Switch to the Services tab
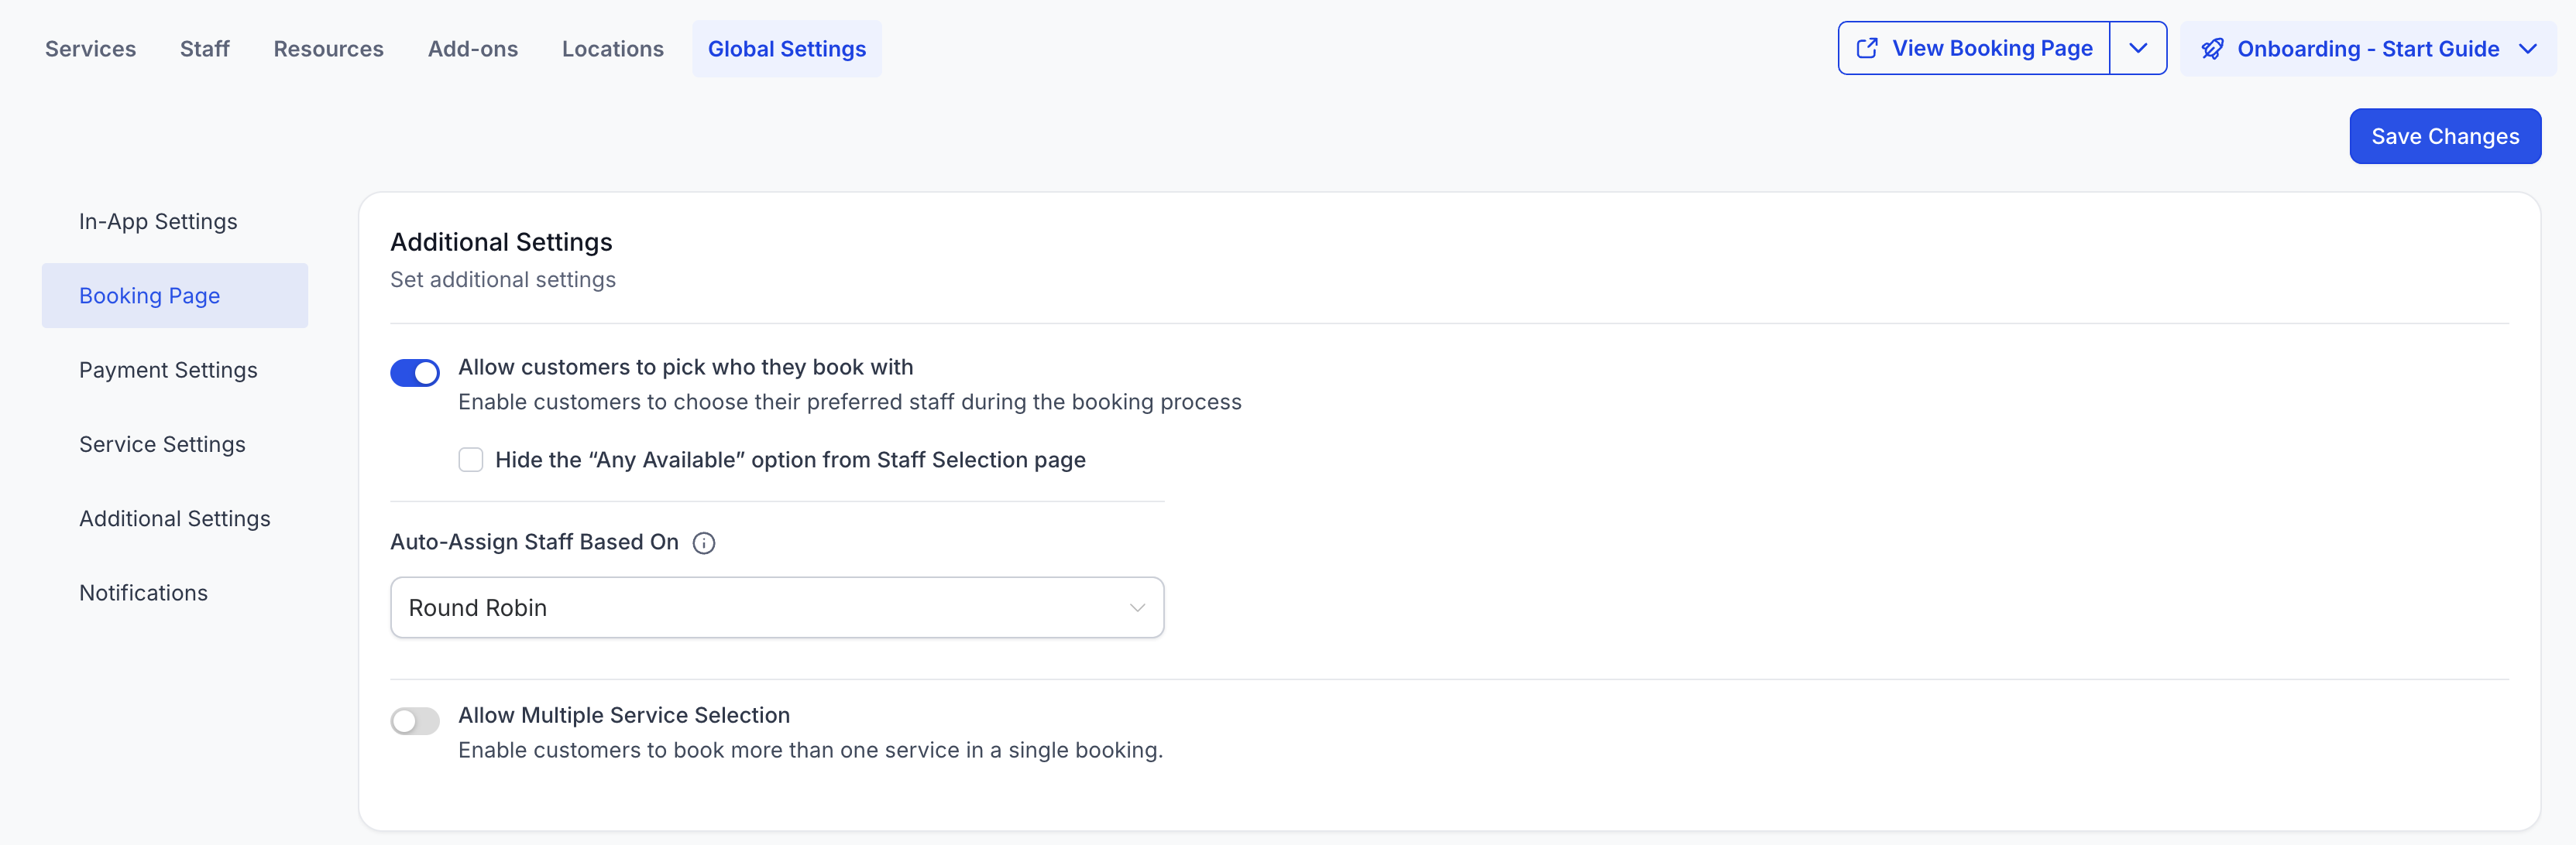Viewport: 2576px width, 845px height. click(90, 49)
